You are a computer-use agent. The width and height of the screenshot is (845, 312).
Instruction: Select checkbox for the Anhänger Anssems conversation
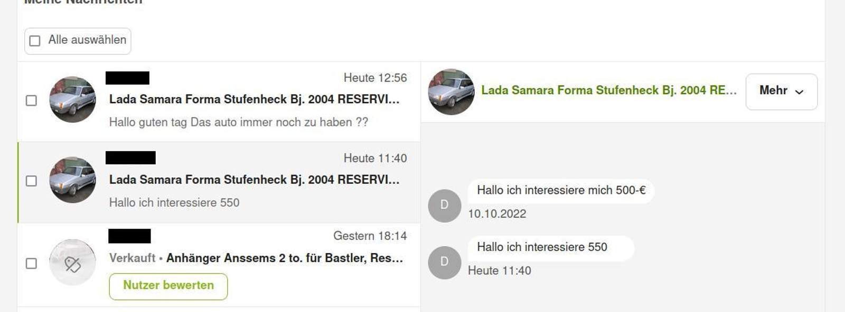click(x=32, y=264)
